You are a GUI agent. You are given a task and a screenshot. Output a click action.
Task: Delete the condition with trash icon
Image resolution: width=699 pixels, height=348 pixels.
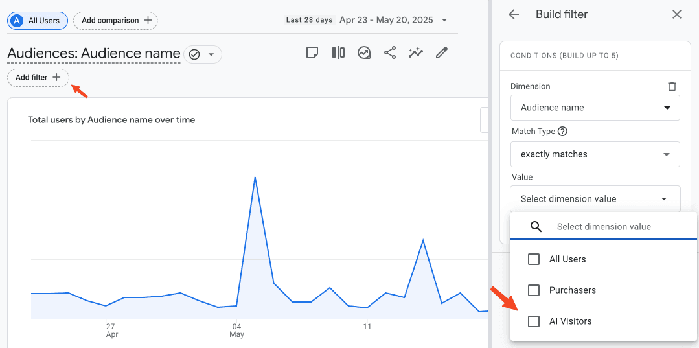click(672, 87)
